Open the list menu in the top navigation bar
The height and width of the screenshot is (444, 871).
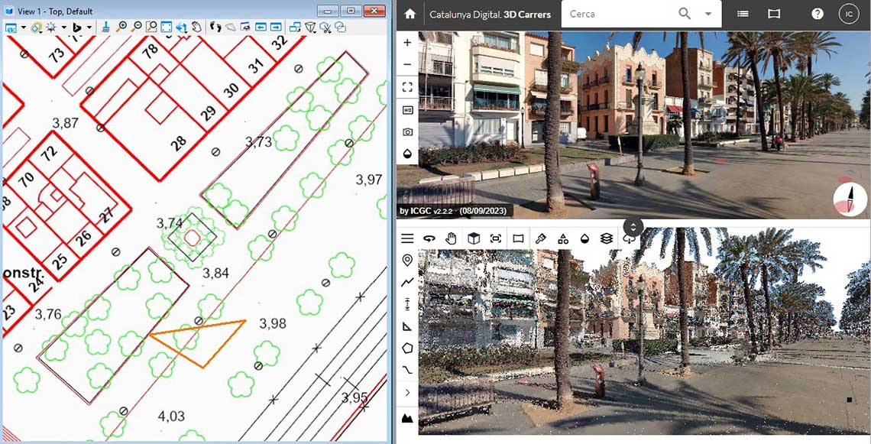tap(742, 14)
